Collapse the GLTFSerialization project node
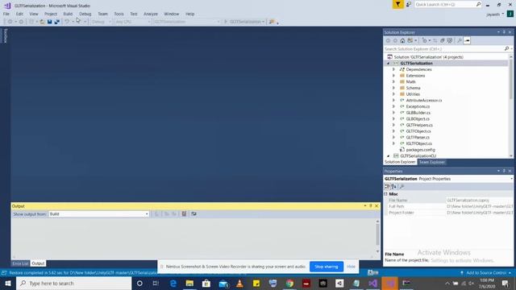Image resolution: width=516 pixels, height=290 pixels. click(x=389, y=63)
